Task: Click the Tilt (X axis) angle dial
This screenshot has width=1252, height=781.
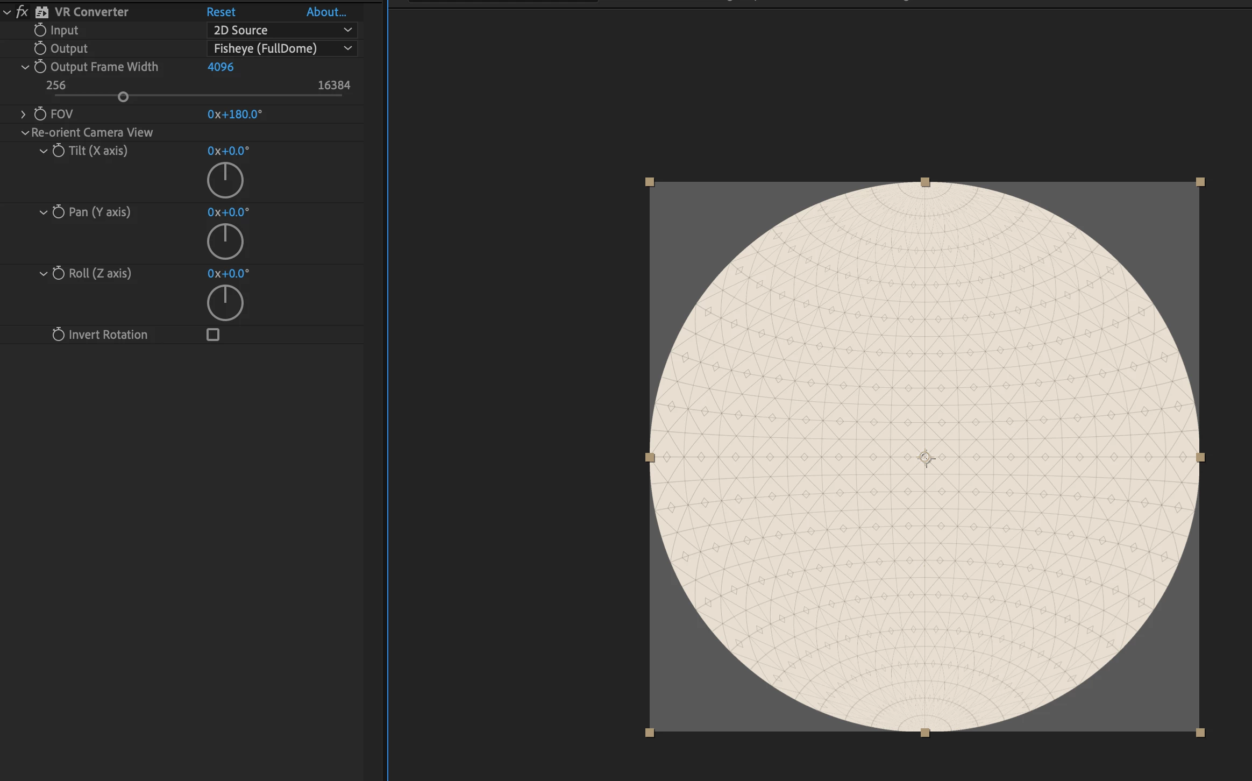Action: (x=225, y=180)
